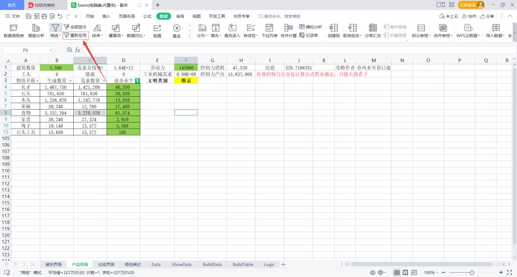The image size is (517, 277).
Task: Open the zoom percentage 100% dropdown
Action: click(431, 272)
